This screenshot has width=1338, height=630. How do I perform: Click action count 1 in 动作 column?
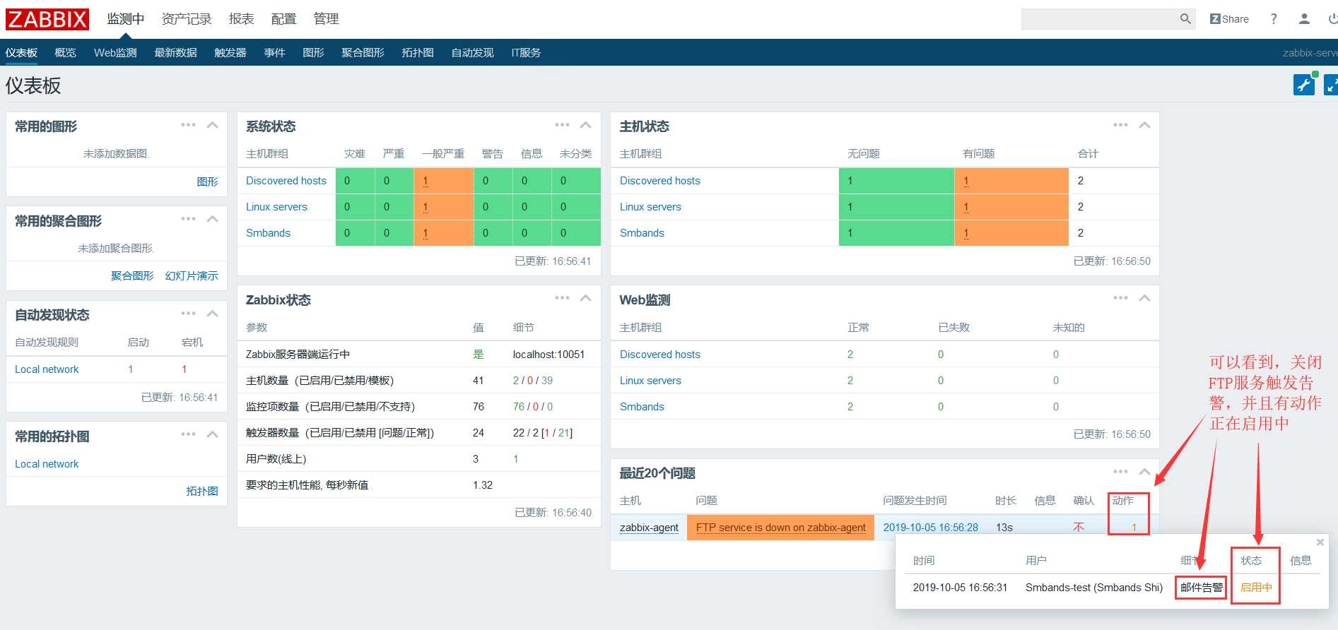pyautogui.click(x=1134, y=528)
